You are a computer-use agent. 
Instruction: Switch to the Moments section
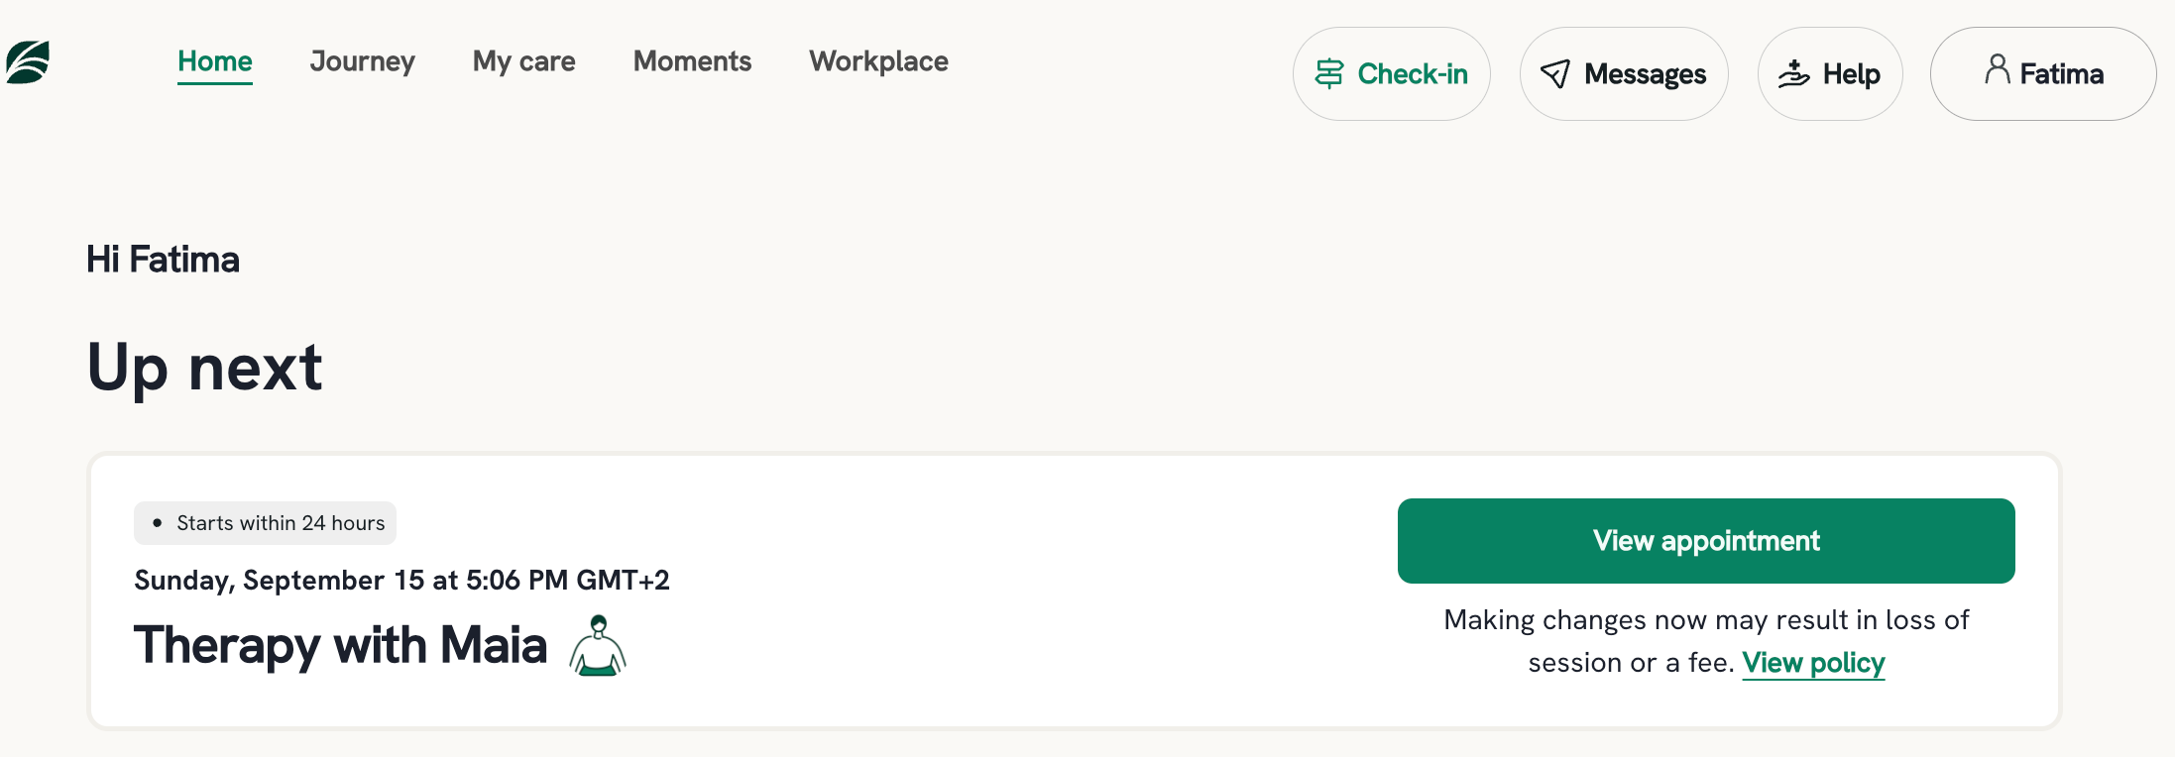click(x=693, y=61)
